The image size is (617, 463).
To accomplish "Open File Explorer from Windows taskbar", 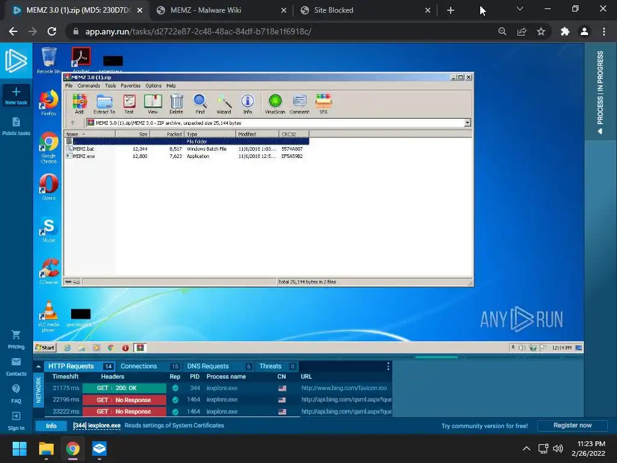I will coord(46,449).
